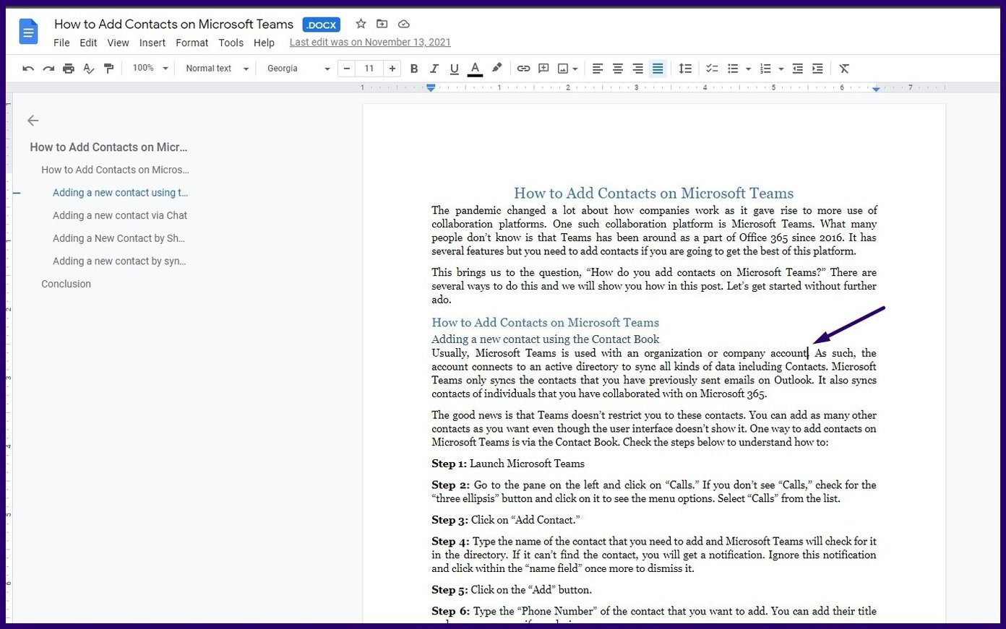Click the right indent marker on ruler
The width and height of the screenshot is (1006, 629).
(x=876, y=88)
